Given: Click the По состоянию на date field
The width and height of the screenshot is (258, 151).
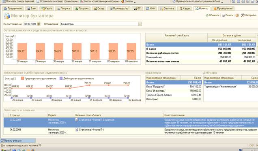Looking at the screenshot, I should 30,24.
